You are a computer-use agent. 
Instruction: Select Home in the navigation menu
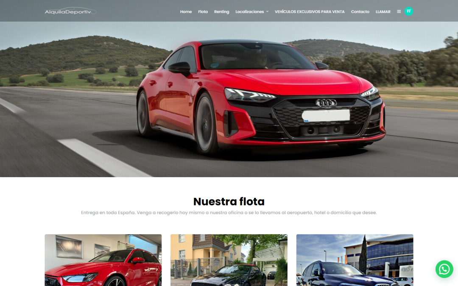click(x=186, y=11)
